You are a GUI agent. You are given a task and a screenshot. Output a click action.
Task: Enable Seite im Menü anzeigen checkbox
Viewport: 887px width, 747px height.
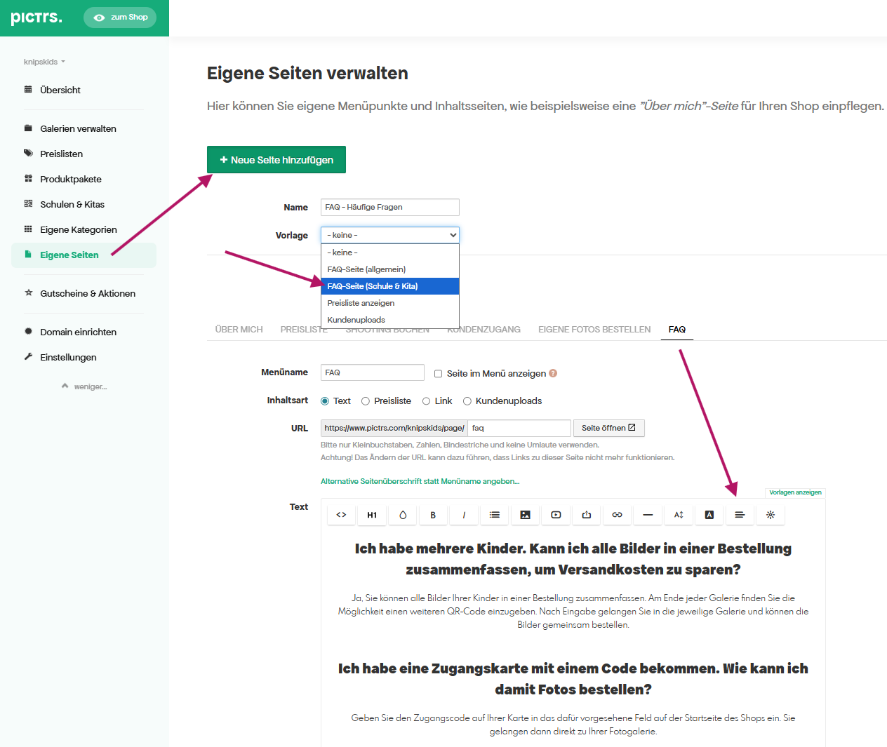point(438,374)
